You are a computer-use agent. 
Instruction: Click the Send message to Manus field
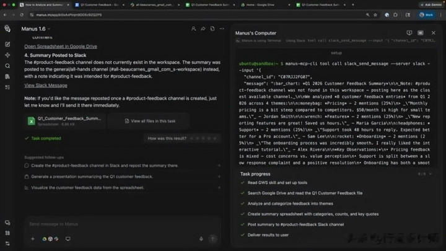point(122,224)
